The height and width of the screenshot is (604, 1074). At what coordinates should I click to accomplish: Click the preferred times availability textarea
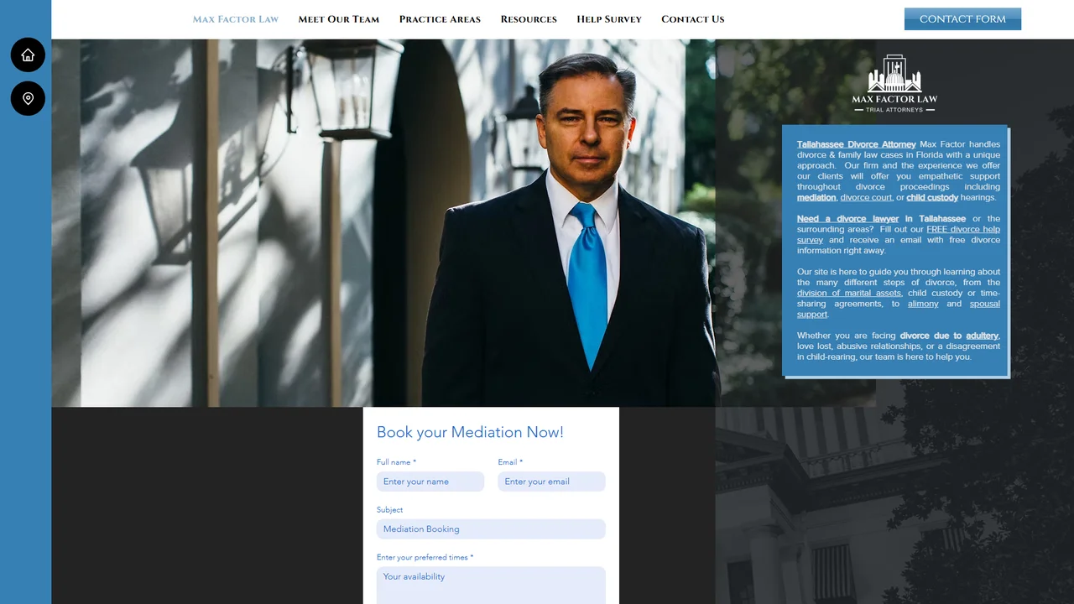491,586
